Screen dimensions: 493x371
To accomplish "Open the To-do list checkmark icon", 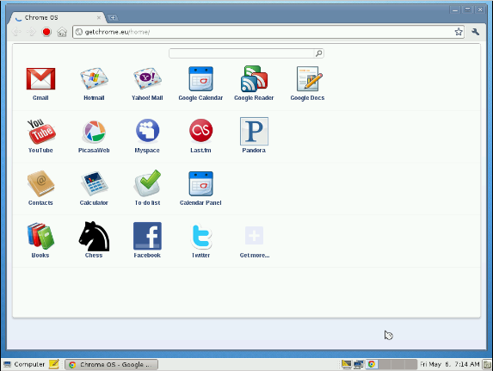I will click(147, 182).
